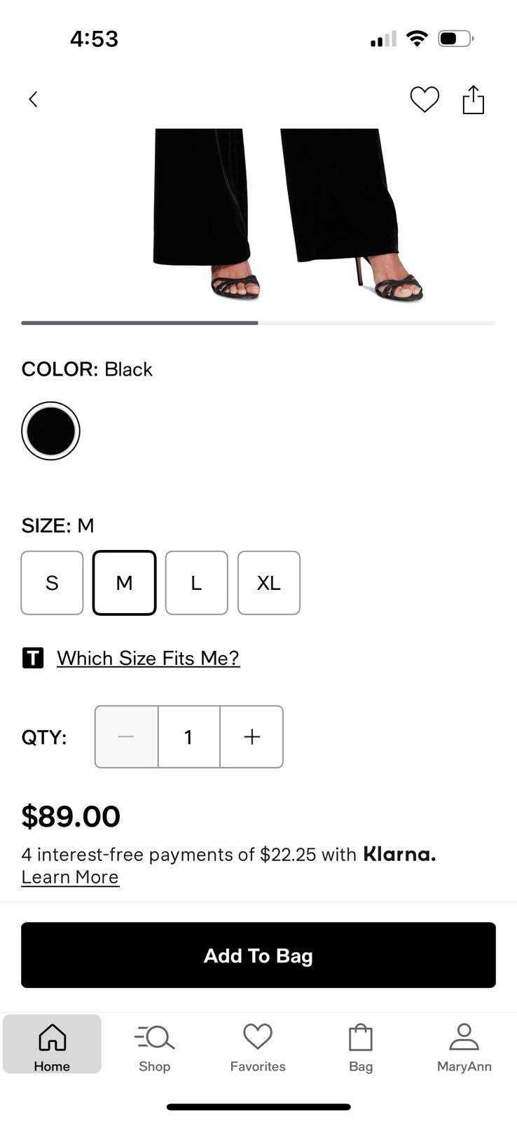Open the Bag icon

pos(361,1047)
